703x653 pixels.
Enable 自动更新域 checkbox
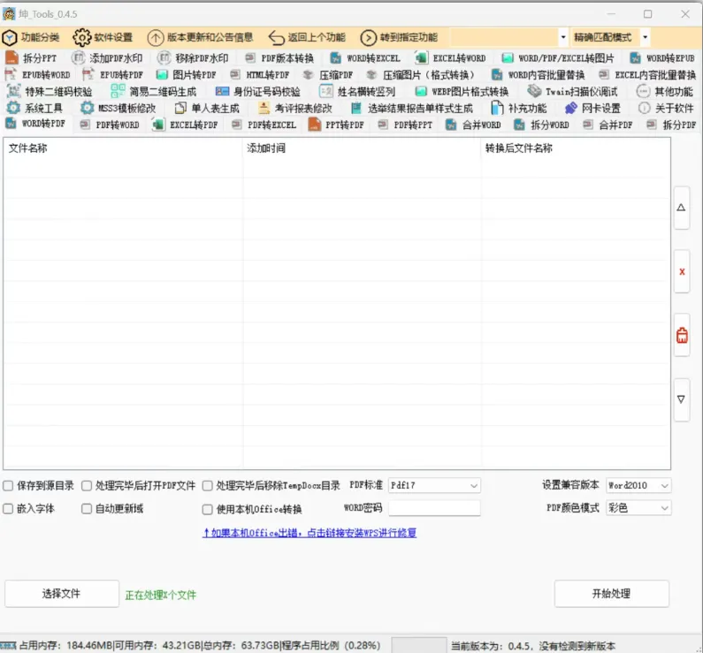(87, 509)
